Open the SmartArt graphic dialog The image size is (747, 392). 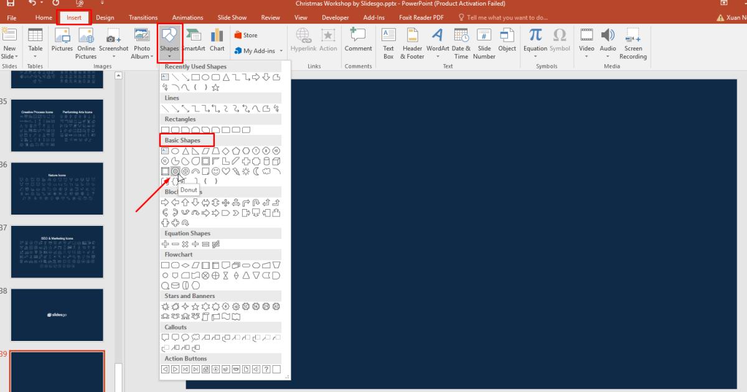click(x=194, y=40)
